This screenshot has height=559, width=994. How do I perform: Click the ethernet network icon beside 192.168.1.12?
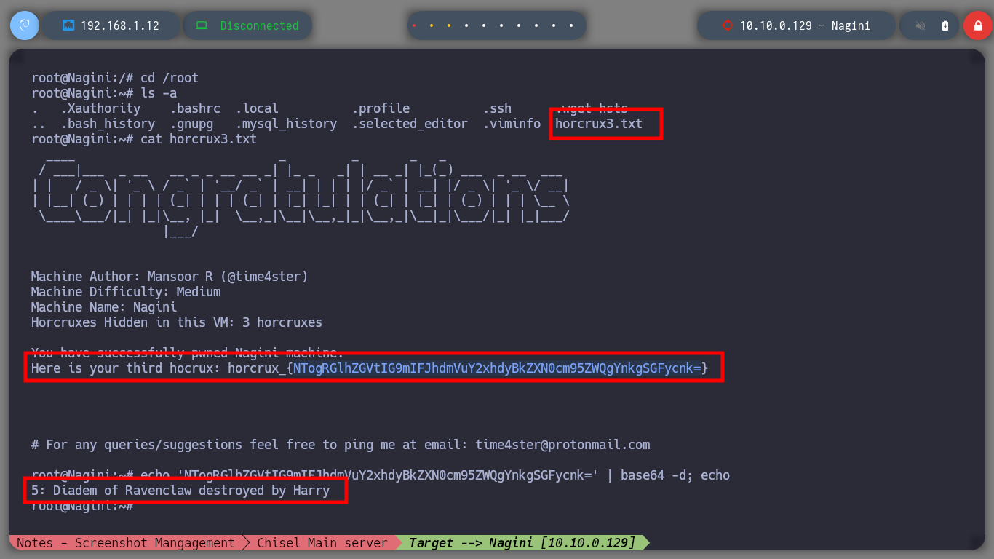[x=68, y=25]
